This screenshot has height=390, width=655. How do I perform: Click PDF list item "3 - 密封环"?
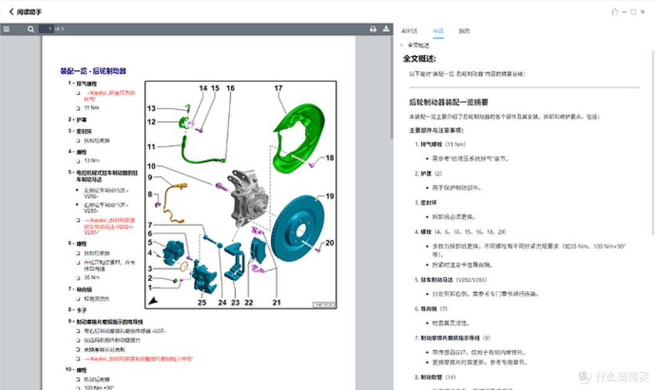[x=80, y=131]
